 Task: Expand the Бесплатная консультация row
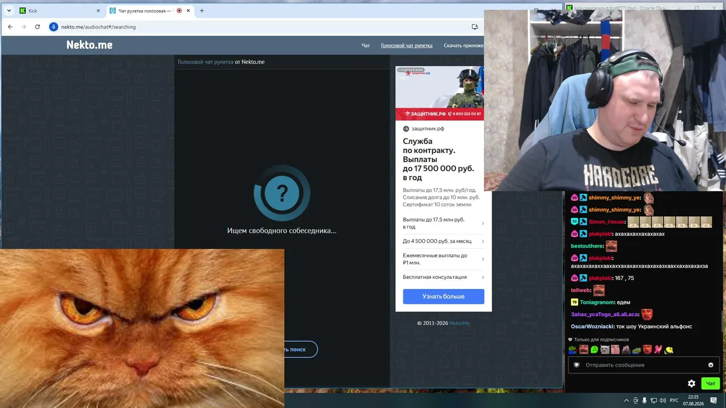click(x=444, y=277)
